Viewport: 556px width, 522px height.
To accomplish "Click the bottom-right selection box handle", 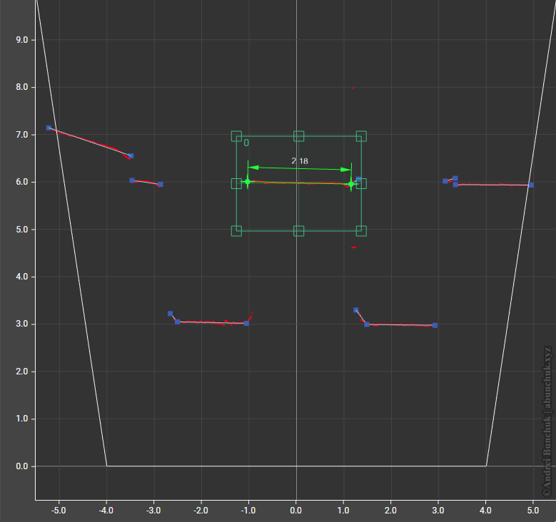I will coord(361,230).
